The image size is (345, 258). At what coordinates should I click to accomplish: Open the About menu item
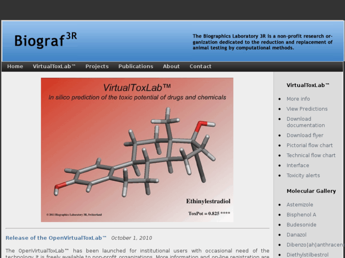click(x=171, y=66)
